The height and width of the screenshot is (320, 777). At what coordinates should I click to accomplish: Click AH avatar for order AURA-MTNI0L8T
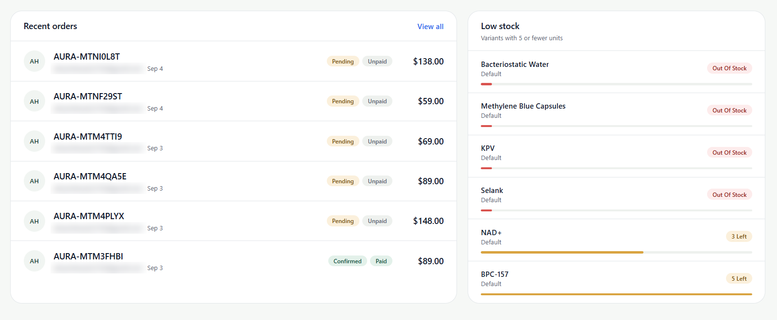(34, 61)
